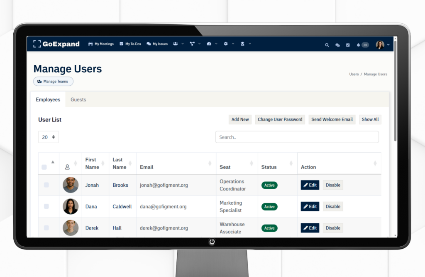This screenshot has width=425, height=277.
Task: Click the Search input field
Action: (x=297, y=137)
